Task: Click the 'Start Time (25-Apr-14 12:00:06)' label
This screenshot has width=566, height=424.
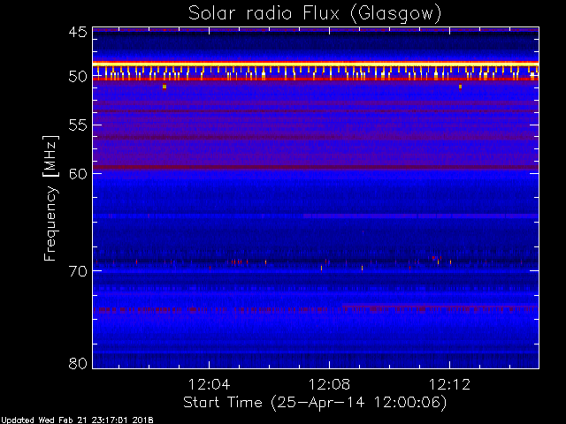Action: (315, 403)
